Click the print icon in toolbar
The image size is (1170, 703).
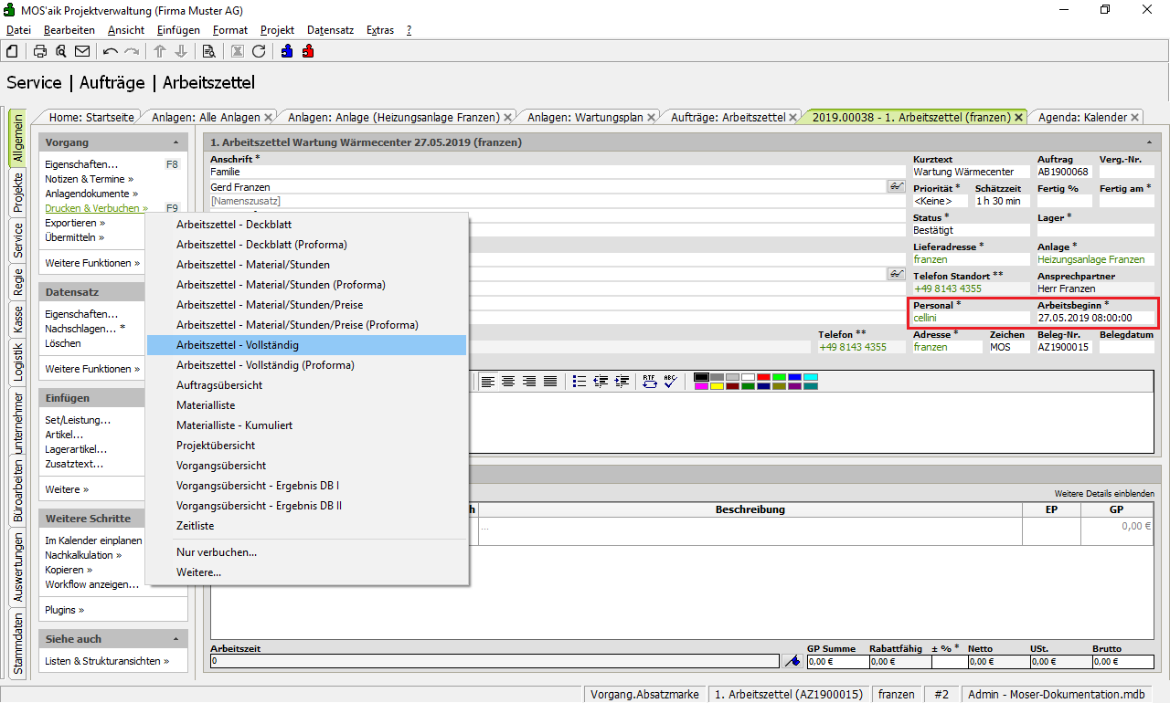click(x=40, y=51)
